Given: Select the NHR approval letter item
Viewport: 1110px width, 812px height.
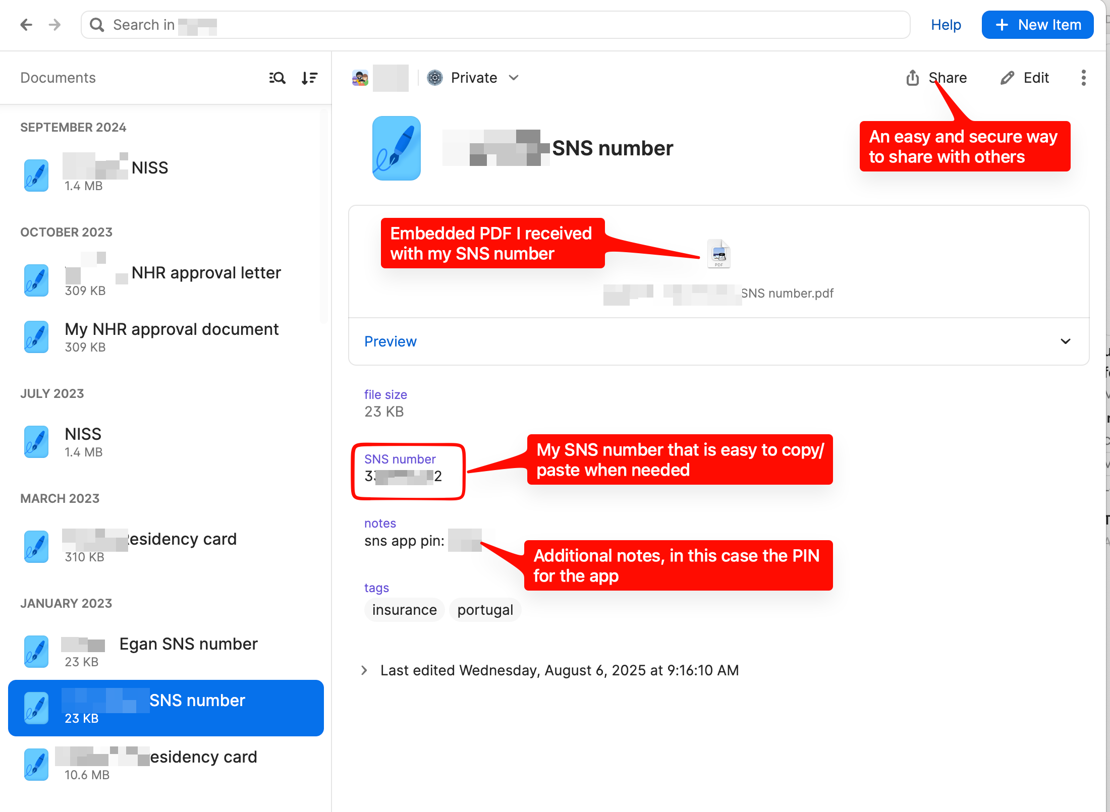Looking at the screenshot, I should click(x=166, y=280).
